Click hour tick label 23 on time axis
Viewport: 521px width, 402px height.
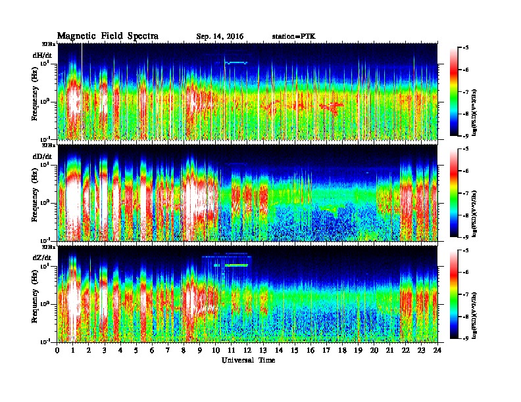(421, 350)
